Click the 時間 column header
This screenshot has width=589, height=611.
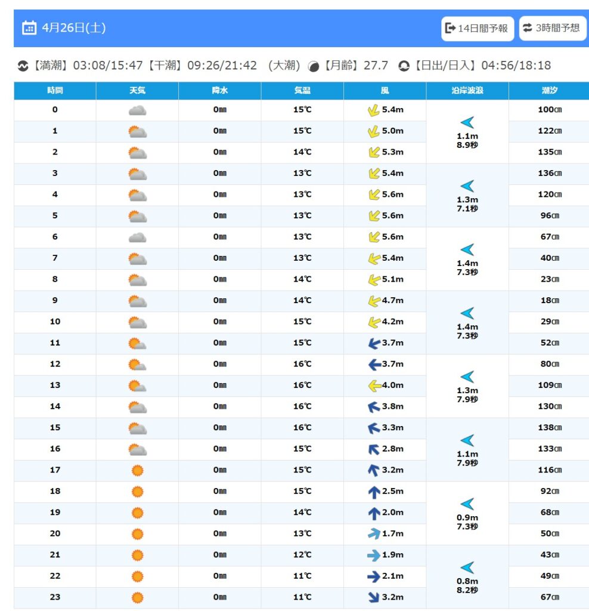point(55,91)
